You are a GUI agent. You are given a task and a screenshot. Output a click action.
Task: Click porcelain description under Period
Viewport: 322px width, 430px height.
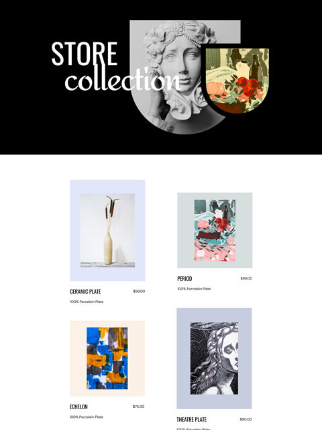[x=194, y=289]
